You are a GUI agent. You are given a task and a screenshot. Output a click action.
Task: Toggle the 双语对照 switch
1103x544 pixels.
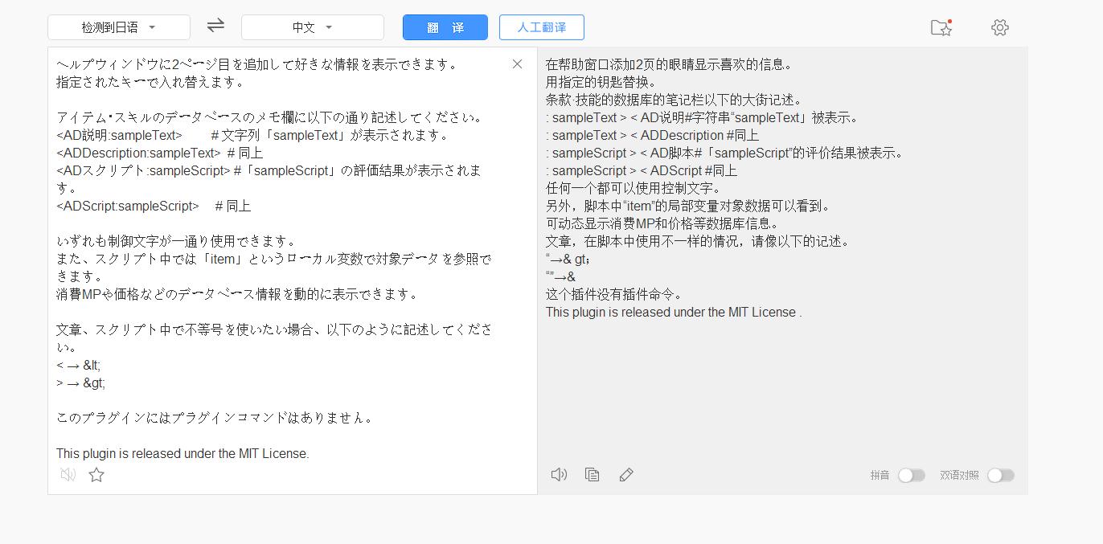pos(1001,476)
